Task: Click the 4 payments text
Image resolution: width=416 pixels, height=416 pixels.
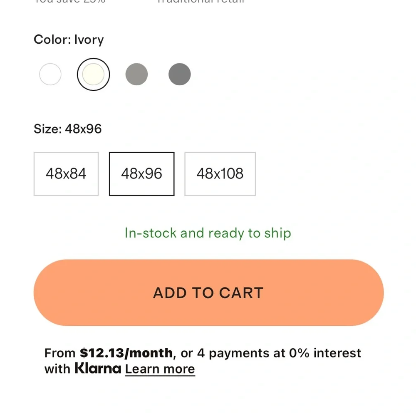Action: (233, 353)
